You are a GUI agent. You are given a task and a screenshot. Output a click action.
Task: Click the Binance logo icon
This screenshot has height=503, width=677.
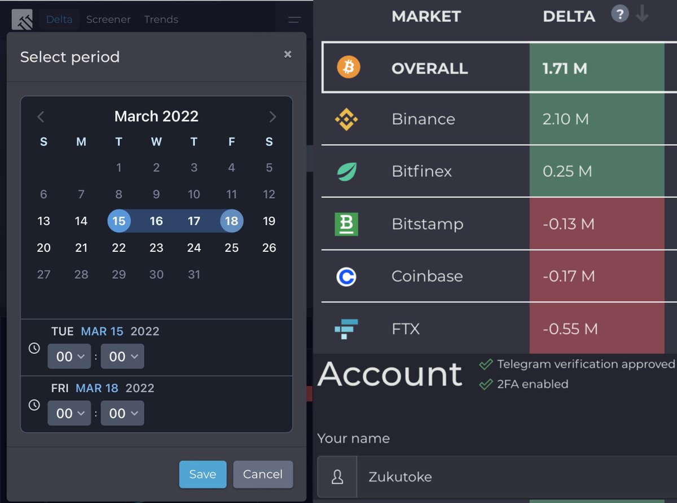(346, 119)
